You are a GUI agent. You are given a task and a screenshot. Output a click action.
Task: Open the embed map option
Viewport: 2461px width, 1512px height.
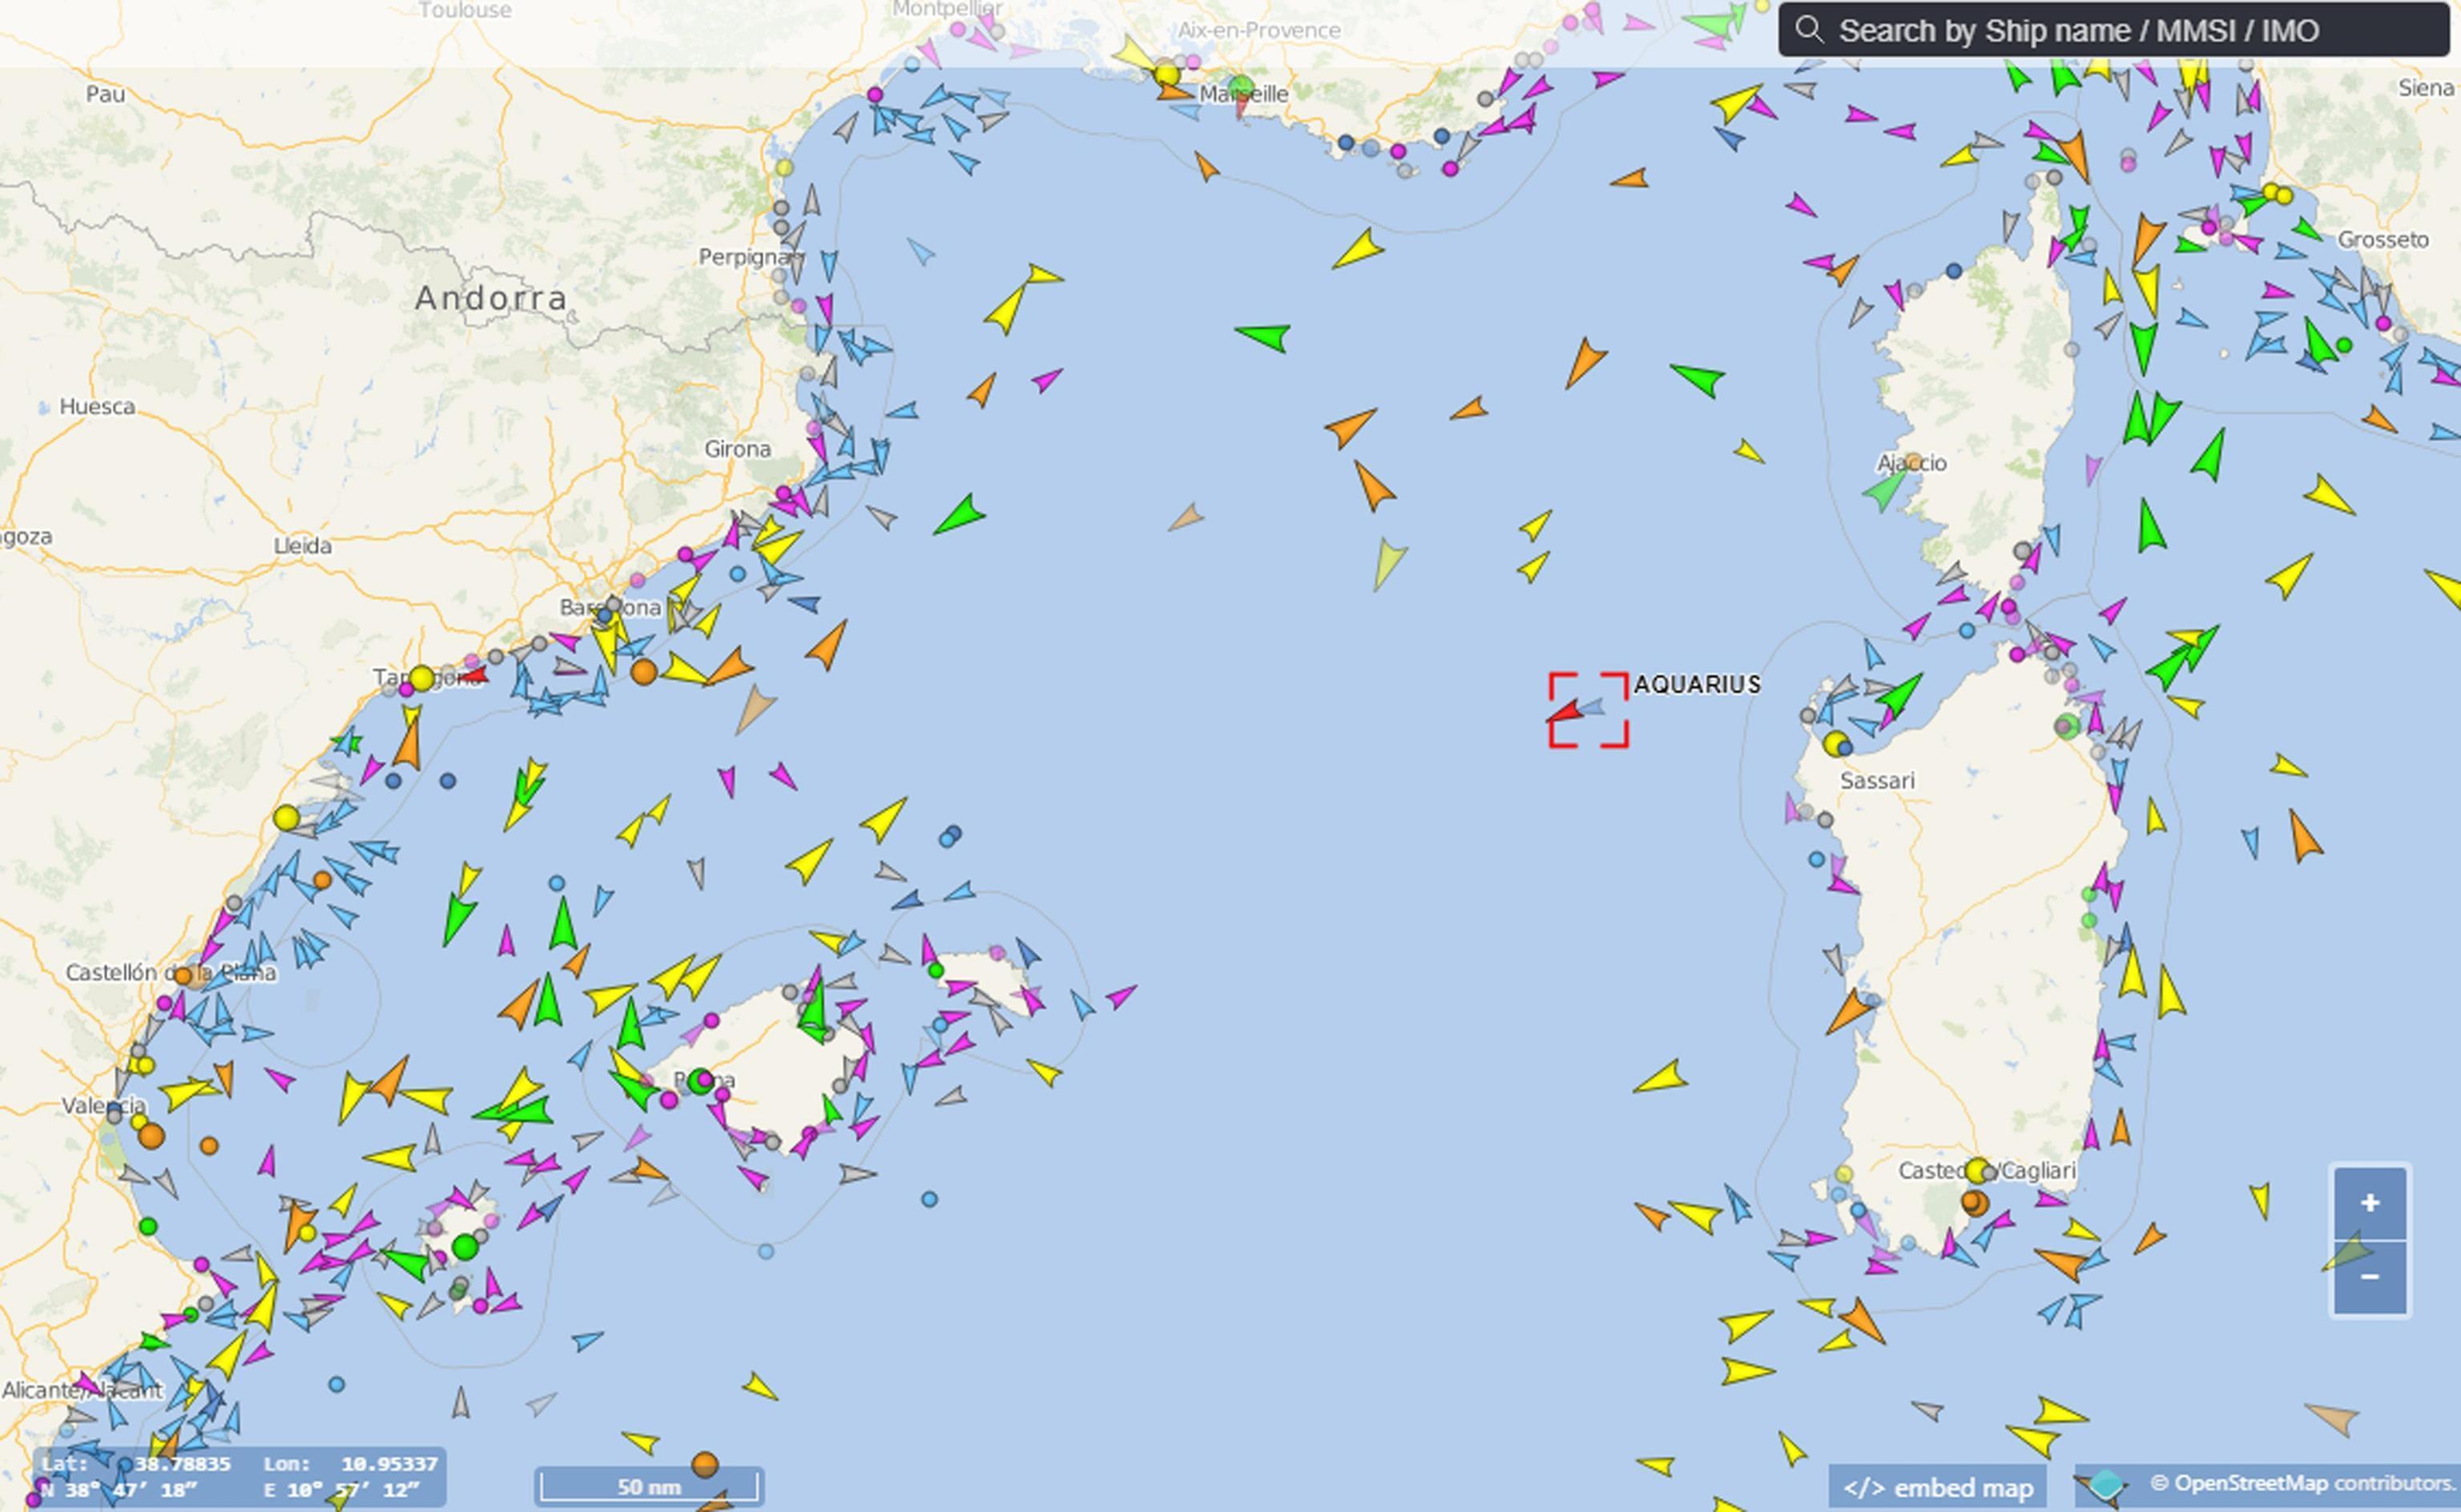point(1937,1488)
